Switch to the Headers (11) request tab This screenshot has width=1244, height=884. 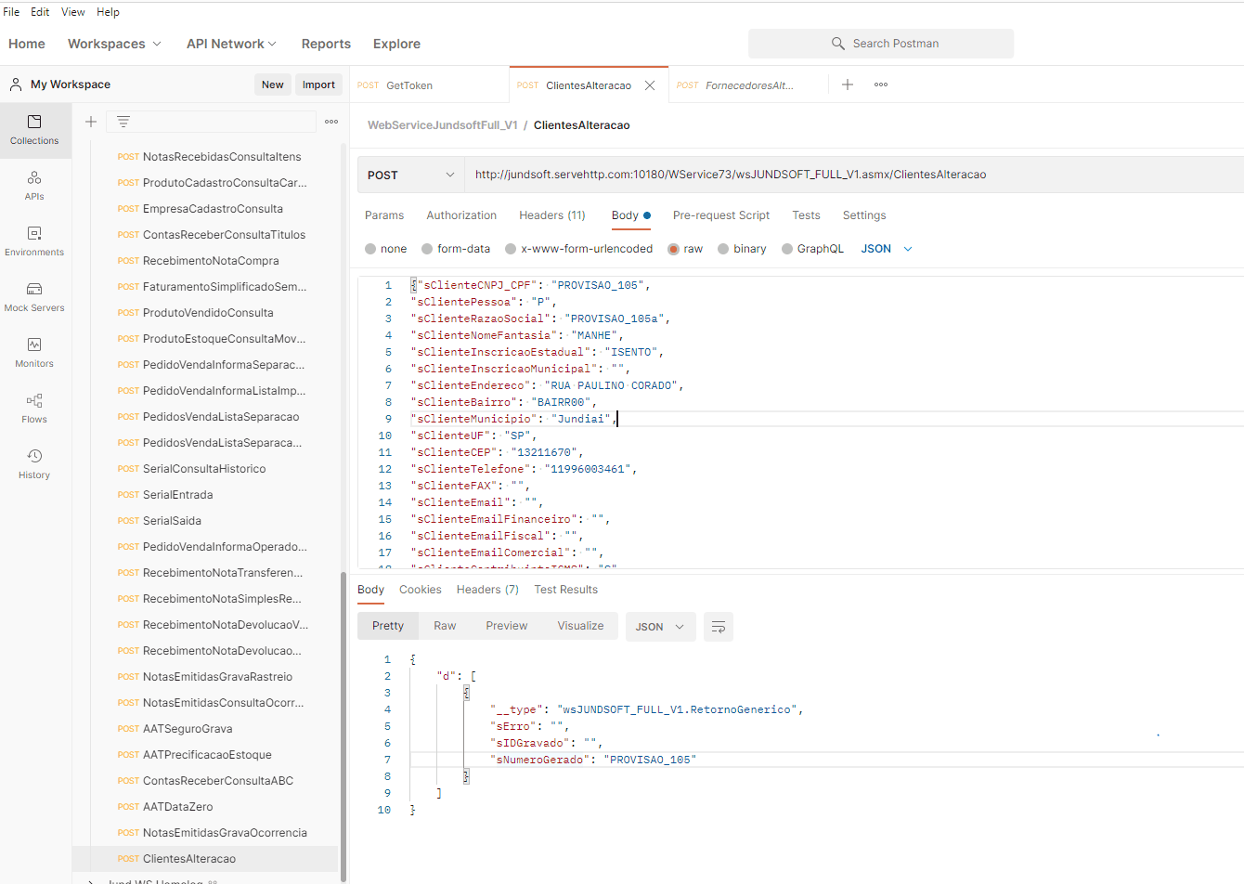[x=551, y=215]
